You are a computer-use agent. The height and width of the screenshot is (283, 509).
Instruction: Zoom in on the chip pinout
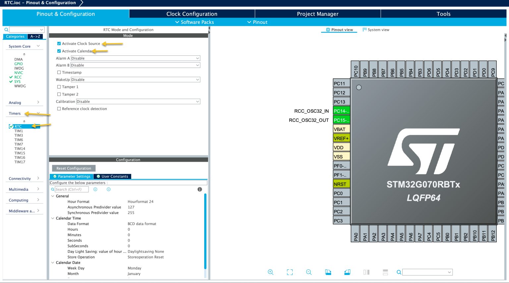tap(270, 272)
